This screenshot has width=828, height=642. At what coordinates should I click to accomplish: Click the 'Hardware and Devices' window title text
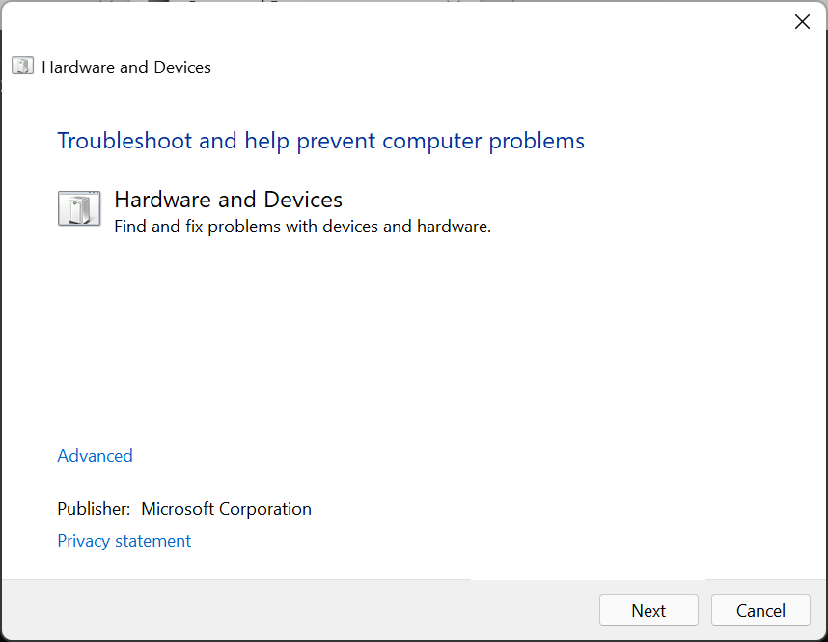pyautogui.click(x=126, y=67)
